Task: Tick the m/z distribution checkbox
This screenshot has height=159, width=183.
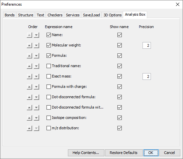Action: [x=49, y=128]
